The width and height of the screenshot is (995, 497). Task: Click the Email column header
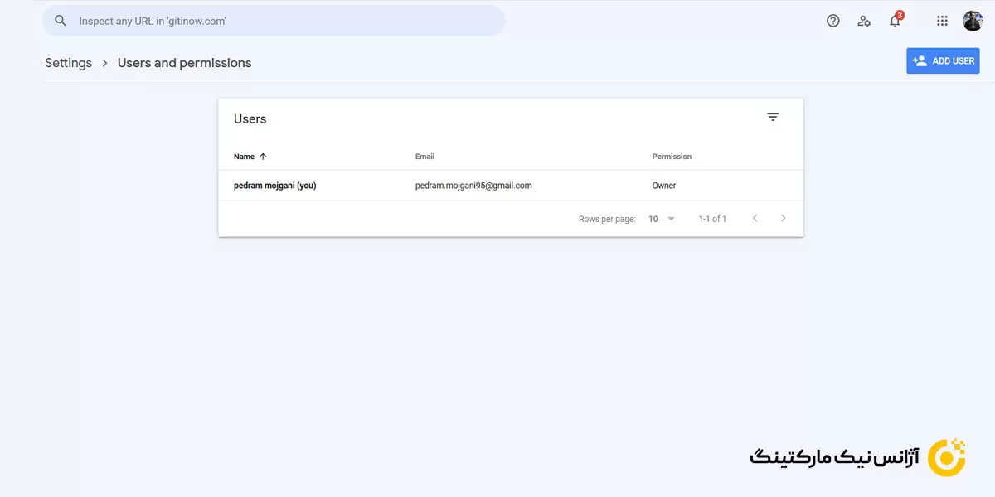(425, 157)
